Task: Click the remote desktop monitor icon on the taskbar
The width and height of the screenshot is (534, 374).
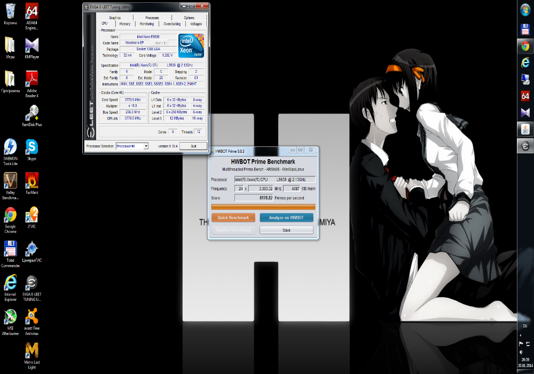Action: pyautogui.click(x=525, y=79)
